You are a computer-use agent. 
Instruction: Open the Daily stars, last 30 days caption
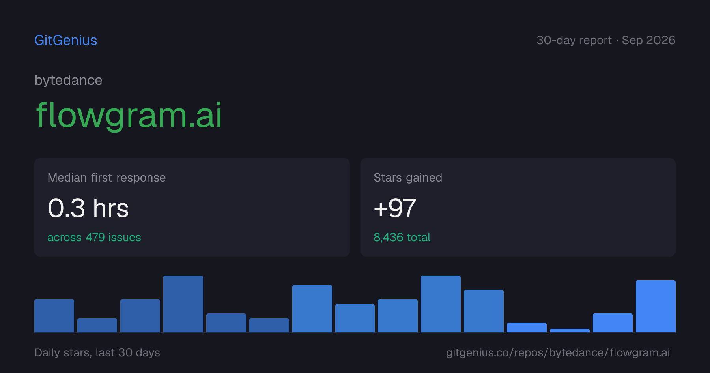click(x=97, y=352)
